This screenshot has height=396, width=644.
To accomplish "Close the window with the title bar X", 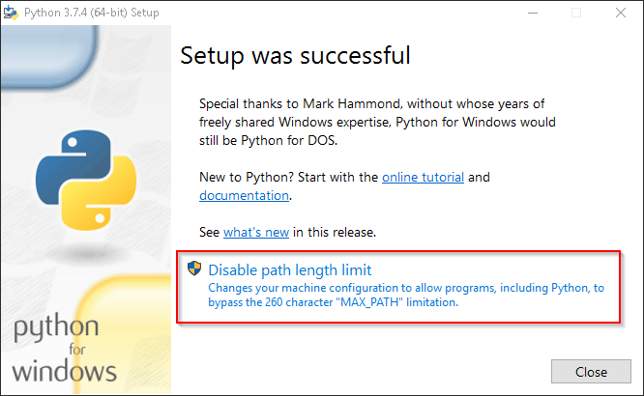I will 622,13.
